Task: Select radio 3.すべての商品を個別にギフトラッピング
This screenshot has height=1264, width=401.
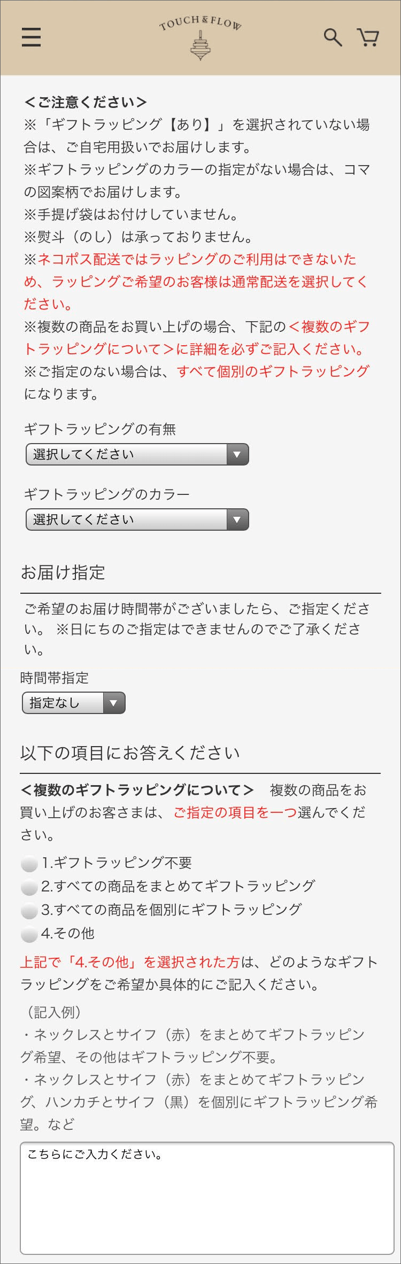Action: (x=29, y=910)
